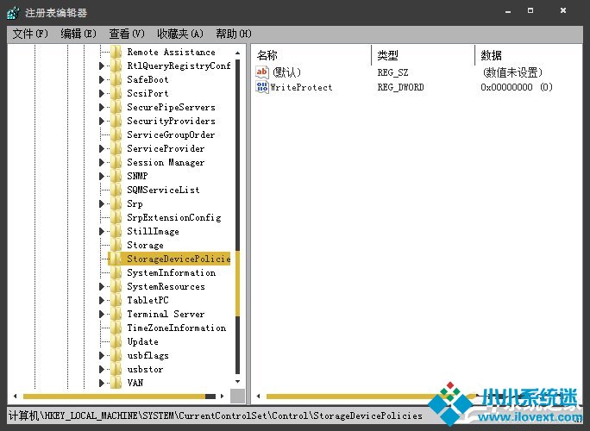Viewport: 590px width, 431px height.
Task: Expand the SNMP tree node
Action: pos(102,176)
